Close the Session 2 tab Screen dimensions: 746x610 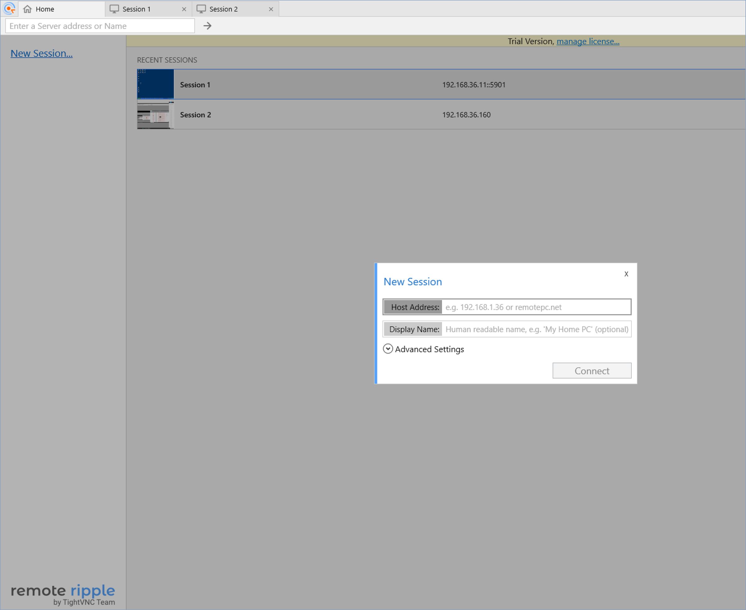pyautogui.click(x=271, y=9)
